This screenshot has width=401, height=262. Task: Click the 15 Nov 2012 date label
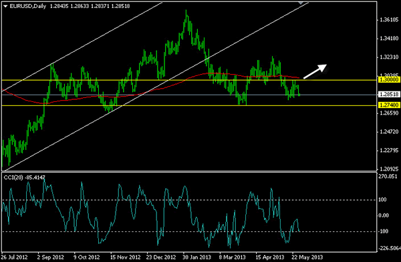coord(126,257)
